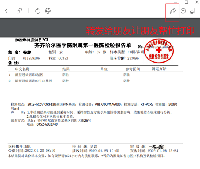Open in browser via the globe icon

click(x=48, y=11)
